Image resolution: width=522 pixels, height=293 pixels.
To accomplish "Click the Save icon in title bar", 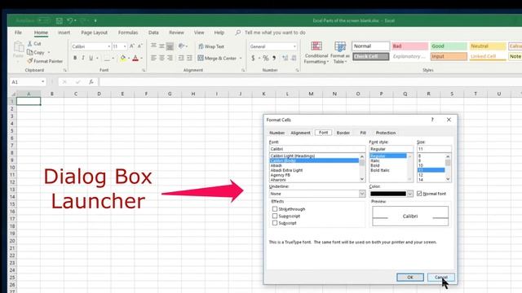I will tap(60, 20).
